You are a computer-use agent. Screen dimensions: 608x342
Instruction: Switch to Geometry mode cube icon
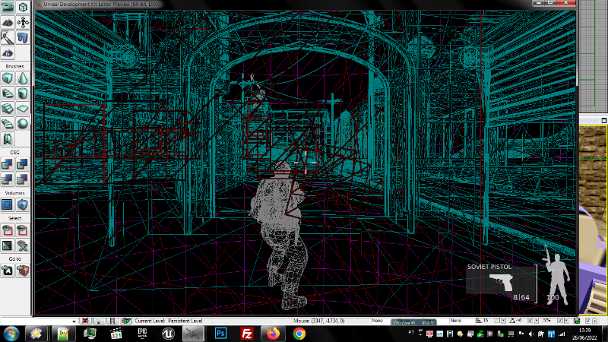23,8
